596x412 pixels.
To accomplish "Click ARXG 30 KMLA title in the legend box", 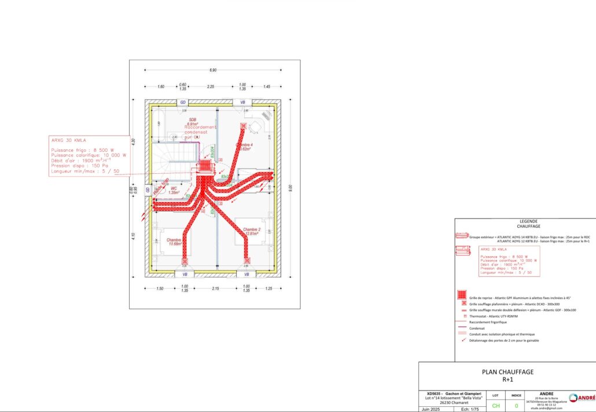I will point(494,249).
